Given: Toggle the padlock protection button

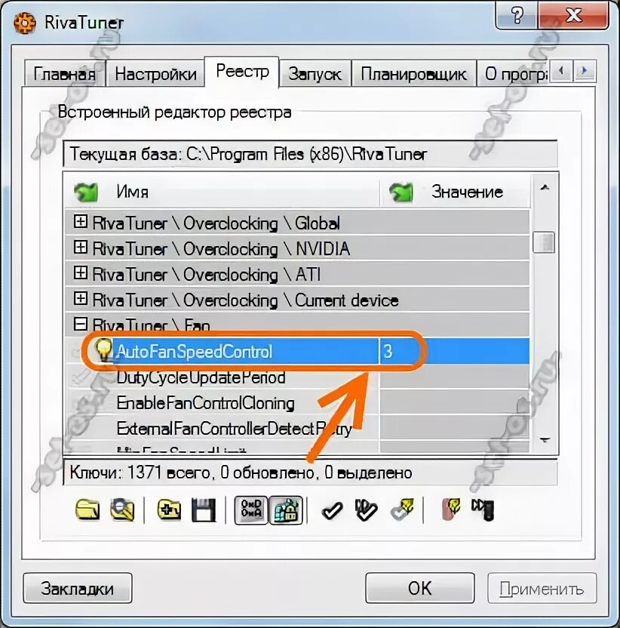Looking at the screenshot, I should (286, 509).
